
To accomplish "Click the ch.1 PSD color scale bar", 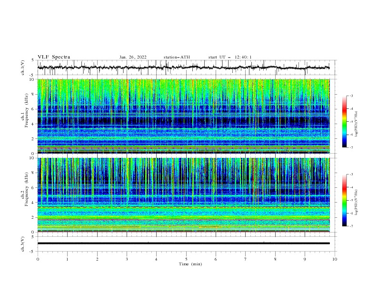I will point(345,122).
